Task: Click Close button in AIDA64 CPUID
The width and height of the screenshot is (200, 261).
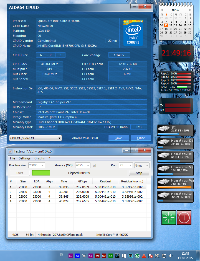Action: [x=141, y=138]
